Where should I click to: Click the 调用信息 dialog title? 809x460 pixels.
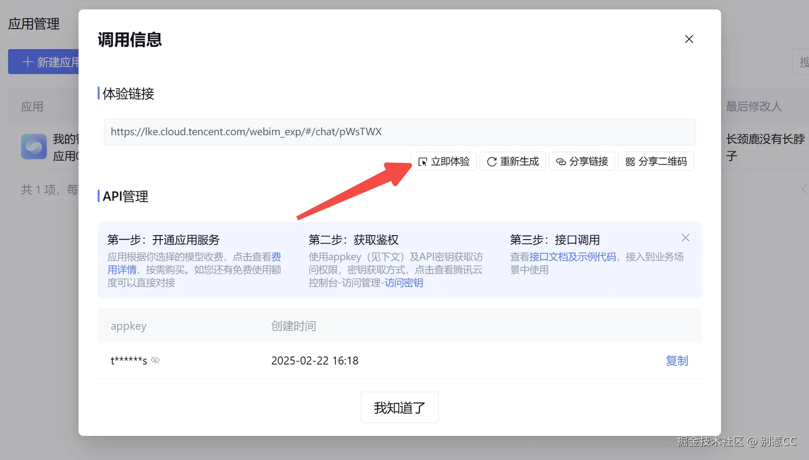(130, 40)
